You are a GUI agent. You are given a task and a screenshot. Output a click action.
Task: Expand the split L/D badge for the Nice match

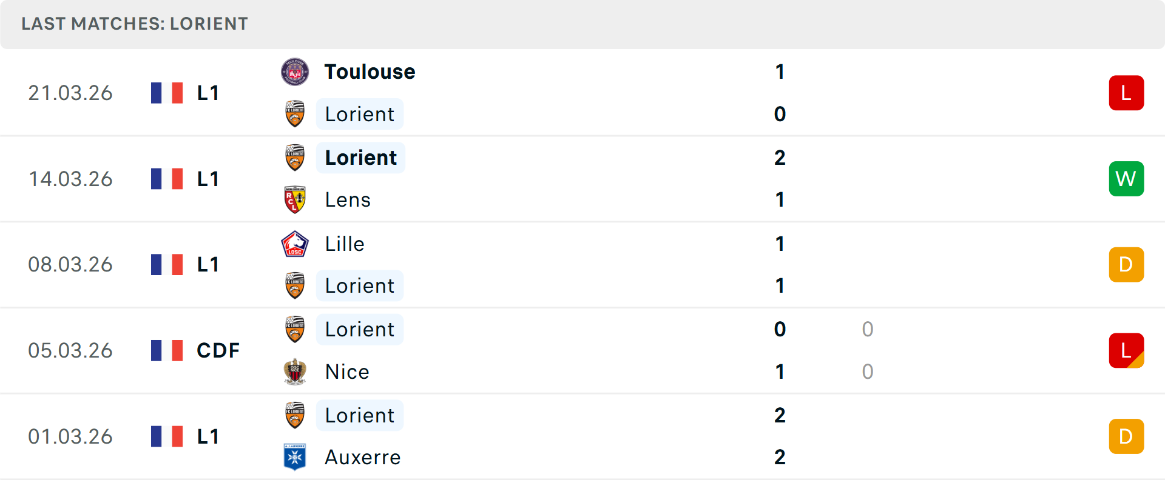pos(1127,350)
